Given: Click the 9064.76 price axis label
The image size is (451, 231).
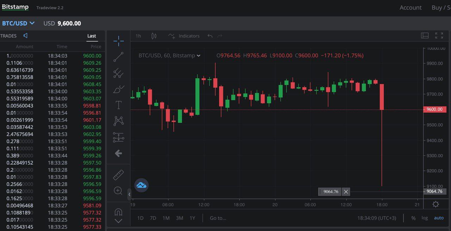Looking at the screenshot, I should tap(435, 191).
